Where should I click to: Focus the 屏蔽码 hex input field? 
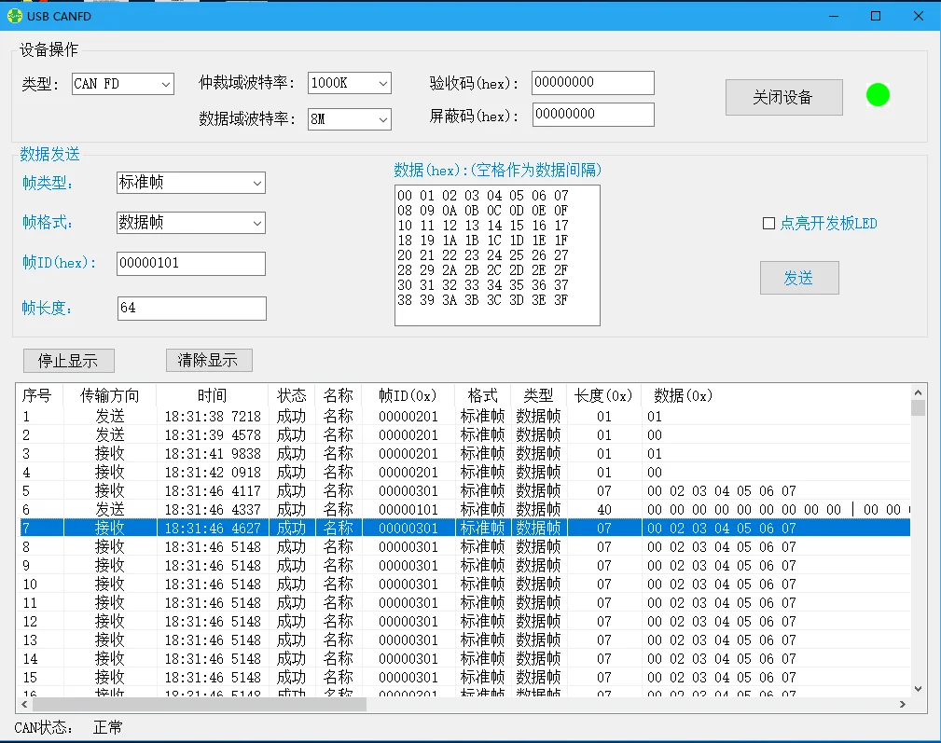(592, 115)
